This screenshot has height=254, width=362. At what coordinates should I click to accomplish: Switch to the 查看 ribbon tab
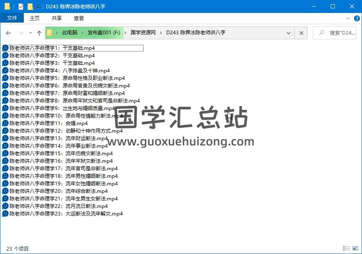pyautogui.click(x=79, y=18)
